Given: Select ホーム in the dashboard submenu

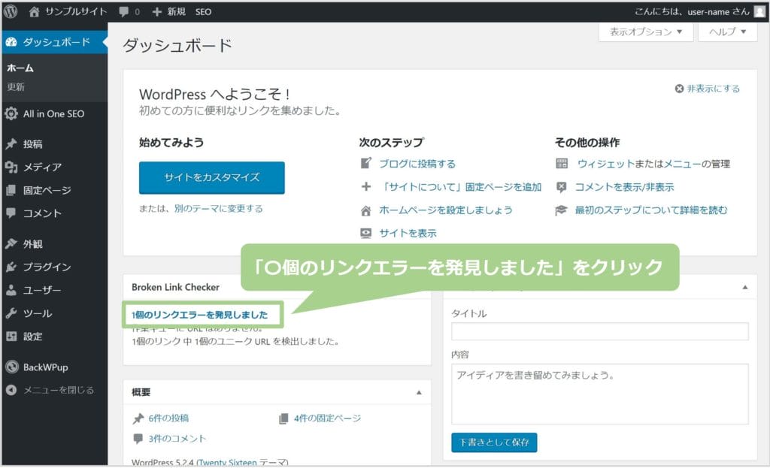Looking at the screenshot, I should 20,68.
